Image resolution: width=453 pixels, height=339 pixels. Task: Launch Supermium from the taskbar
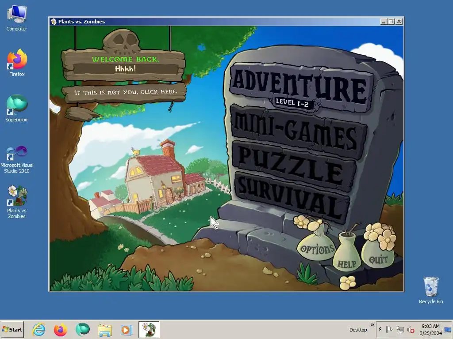[83, 329]
